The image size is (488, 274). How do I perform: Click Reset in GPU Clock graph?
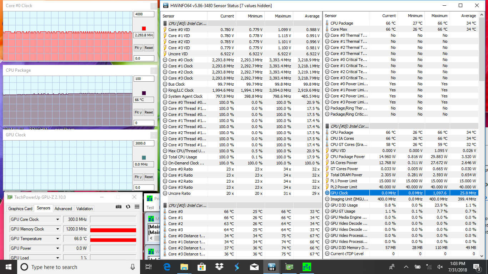coord(149,177)
